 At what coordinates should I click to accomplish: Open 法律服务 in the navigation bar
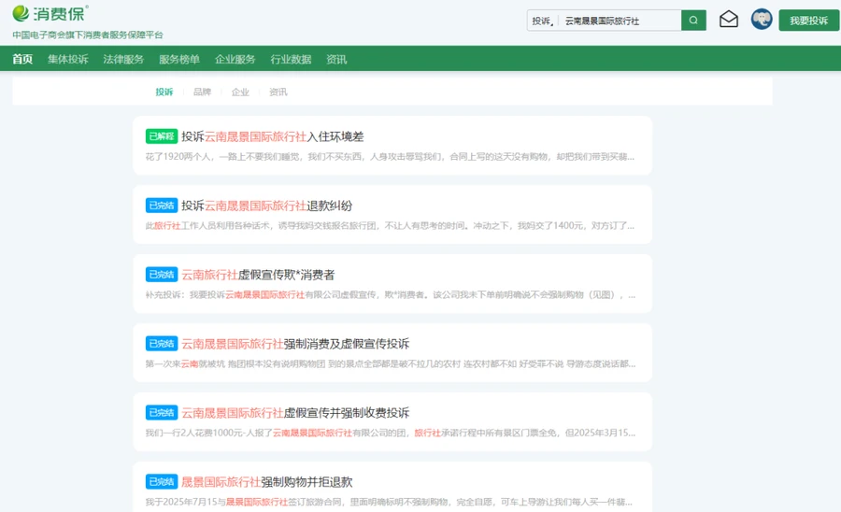[124, 59]
